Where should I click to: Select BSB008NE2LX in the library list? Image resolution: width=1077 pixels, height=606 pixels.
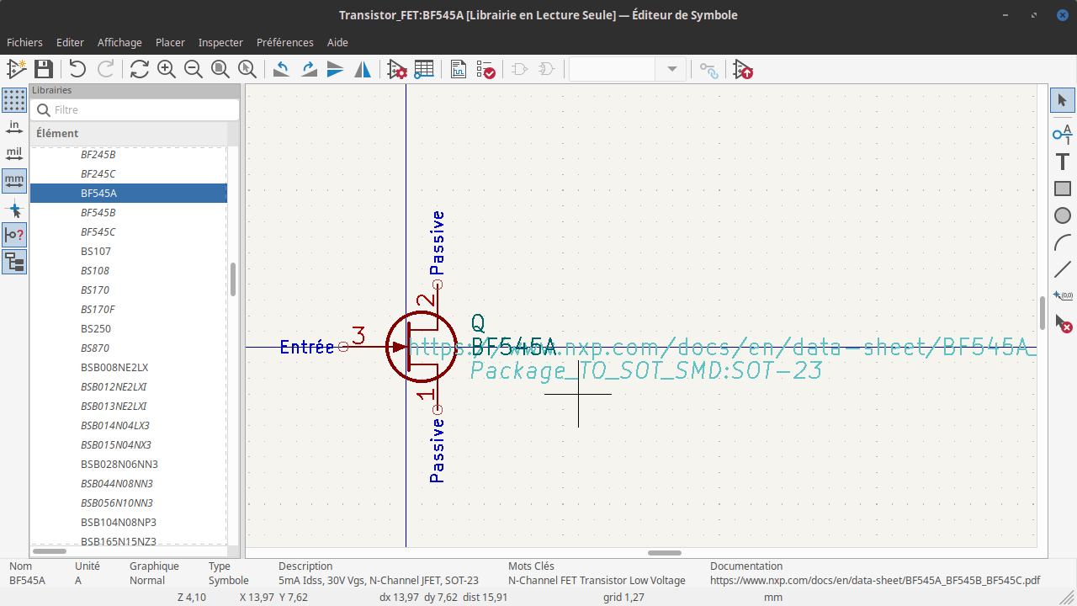point(129,368)
